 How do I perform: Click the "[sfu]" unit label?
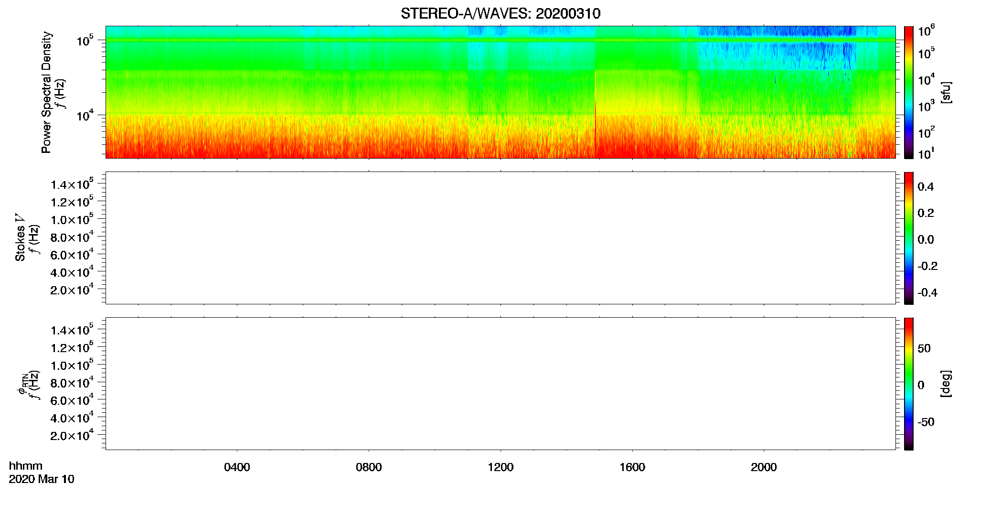point(946,92)
